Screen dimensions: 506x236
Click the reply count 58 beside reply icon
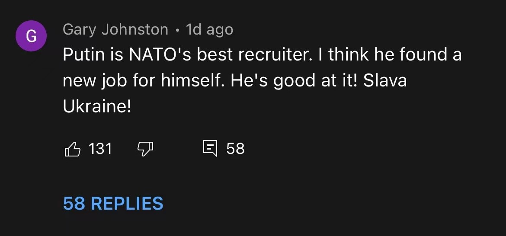tap(235, 149)
